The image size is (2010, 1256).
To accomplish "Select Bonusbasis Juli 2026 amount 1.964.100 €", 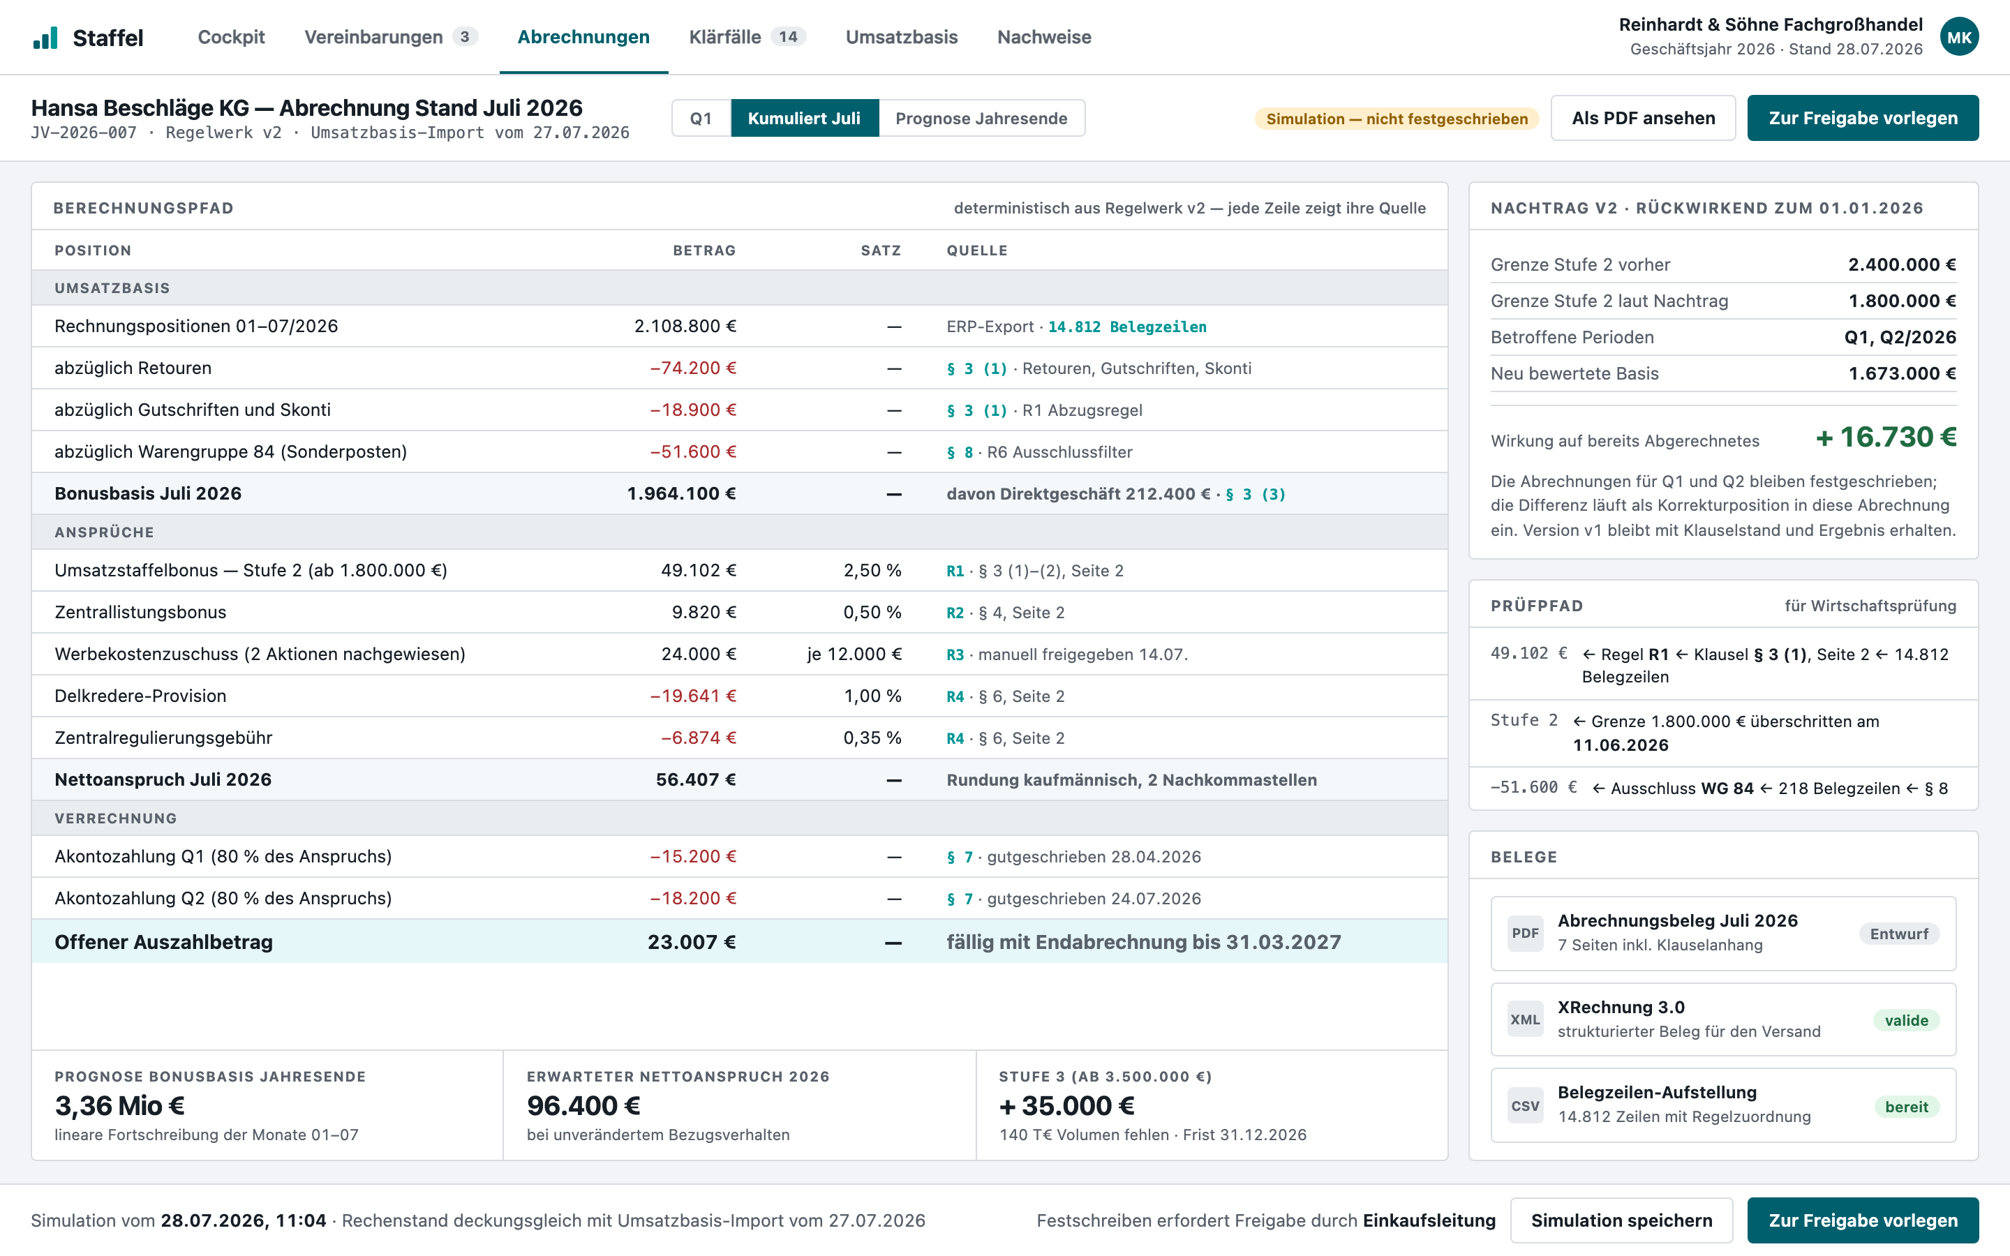I will click(681, 493).
